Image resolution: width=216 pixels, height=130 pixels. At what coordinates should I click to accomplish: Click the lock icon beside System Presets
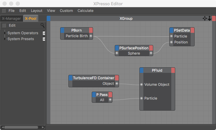(x=44, y=39)
